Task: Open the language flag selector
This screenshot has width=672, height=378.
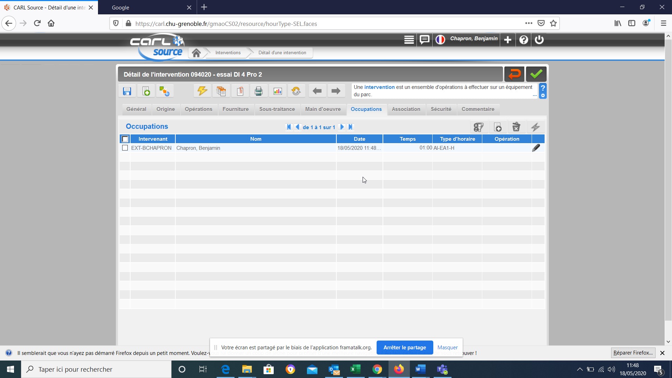Action: (x=440, y=40)
